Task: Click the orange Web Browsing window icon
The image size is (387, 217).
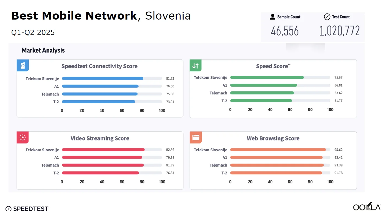Action: pos(196,137)
